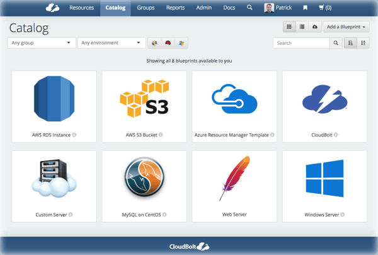Click Patrick's profile avatar
This screenshot has width=378, height=255.
click(269, 8)
